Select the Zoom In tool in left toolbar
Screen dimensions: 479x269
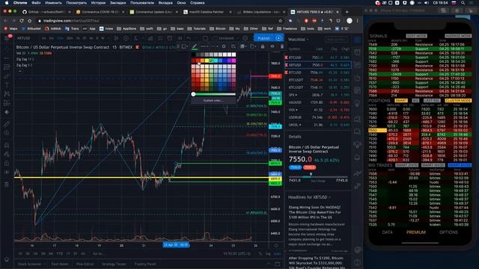[7, 133]
